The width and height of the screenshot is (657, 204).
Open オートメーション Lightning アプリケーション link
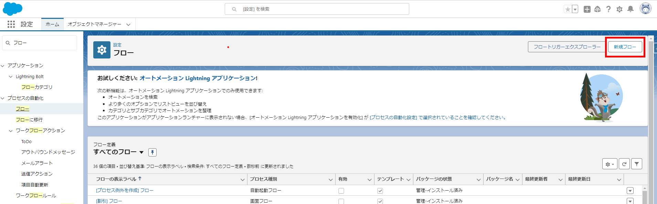pos(198,78)
